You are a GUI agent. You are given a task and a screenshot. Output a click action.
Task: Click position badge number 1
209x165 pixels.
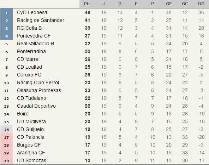pos(6,13)
